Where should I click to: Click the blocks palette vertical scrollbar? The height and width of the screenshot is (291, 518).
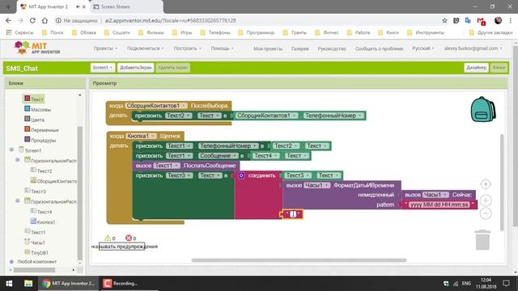tap(79, 193)
